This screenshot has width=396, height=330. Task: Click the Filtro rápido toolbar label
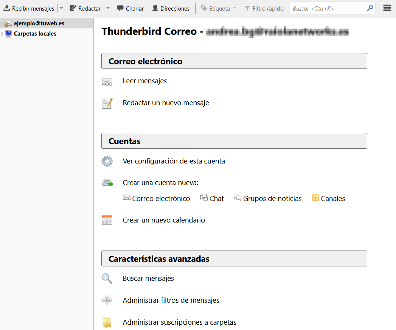pos(268,9)
